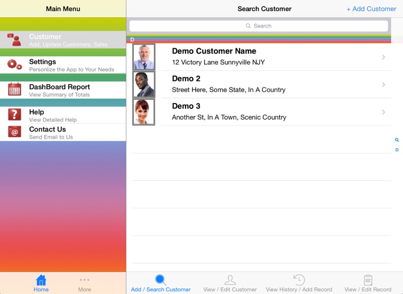The height and width of the screenshot is (294, 403).
Task: Open Contact Us menu label
Action: (x=47, y=129)
